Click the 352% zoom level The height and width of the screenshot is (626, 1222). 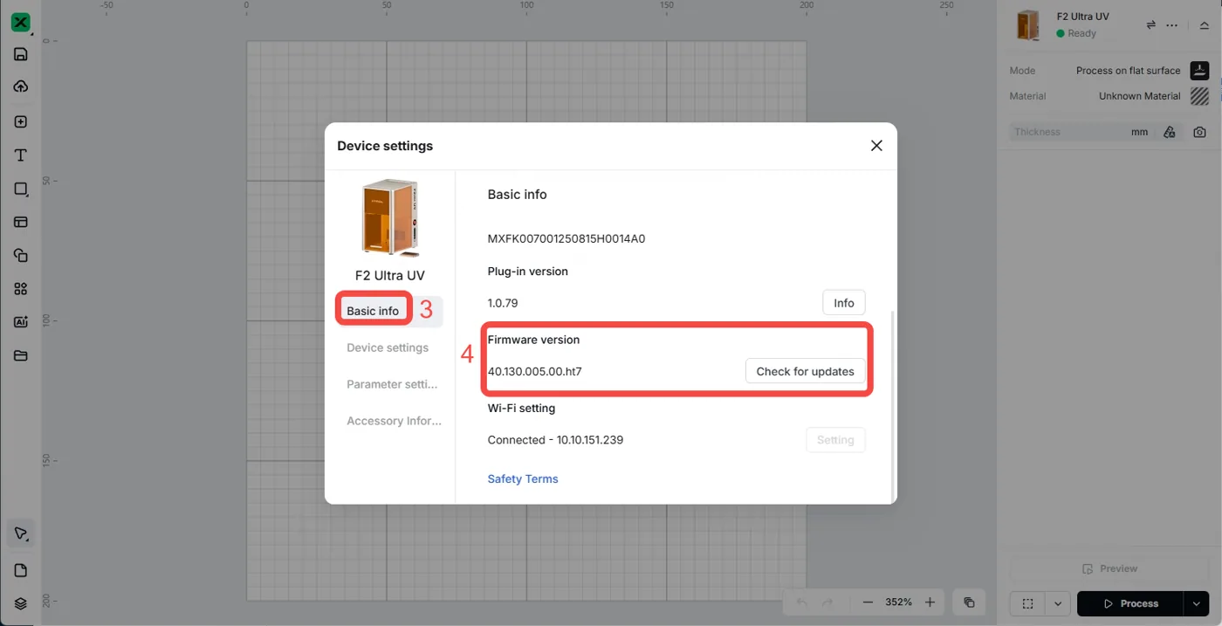tap(898, 602)
